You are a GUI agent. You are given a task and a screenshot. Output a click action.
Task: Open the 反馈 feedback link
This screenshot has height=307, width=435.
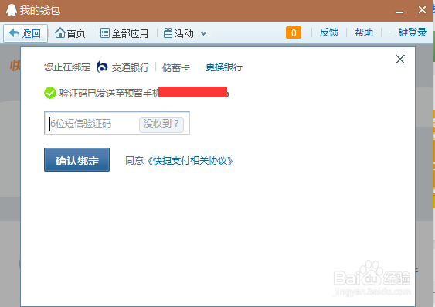coord(329,32)
